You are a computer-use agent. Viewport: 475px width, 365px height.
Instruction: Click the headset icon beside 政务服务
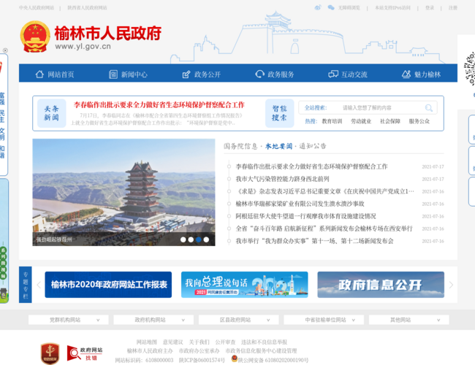click(x=259, y=74)
